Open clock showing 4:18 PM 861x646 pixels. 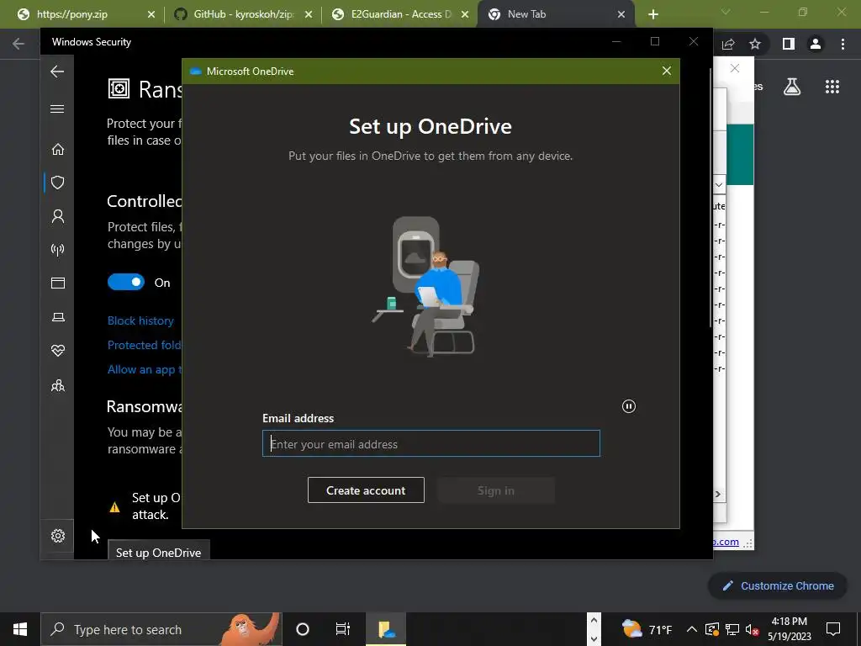[789, 629]
